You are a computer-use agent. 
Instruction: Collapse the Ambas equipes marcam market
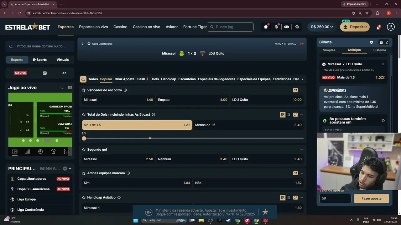pos(302,173)
